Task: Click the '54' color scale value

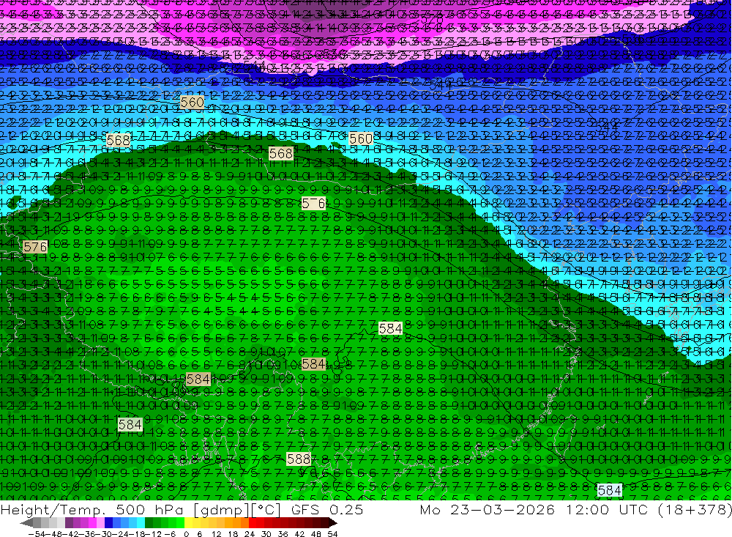Action: click(332, 534)
